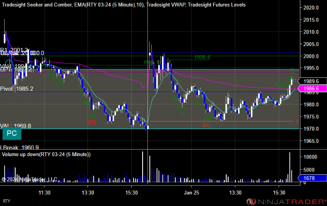The image size is (327, 206).
Task: Select the Pivot: 1985.2 level label
Action: 17,89
